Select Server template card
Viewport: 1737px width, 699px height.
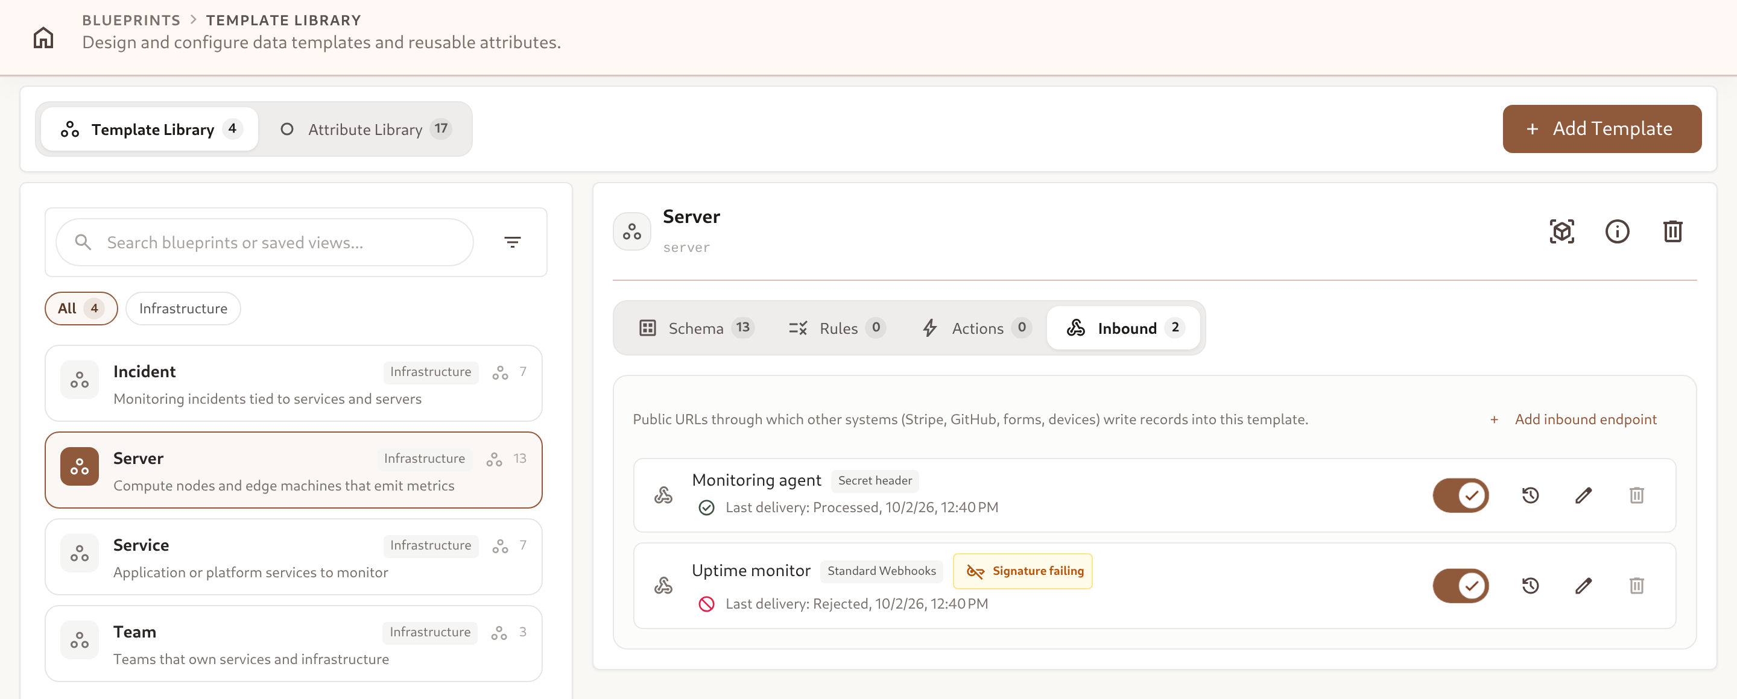coord(293,470)
